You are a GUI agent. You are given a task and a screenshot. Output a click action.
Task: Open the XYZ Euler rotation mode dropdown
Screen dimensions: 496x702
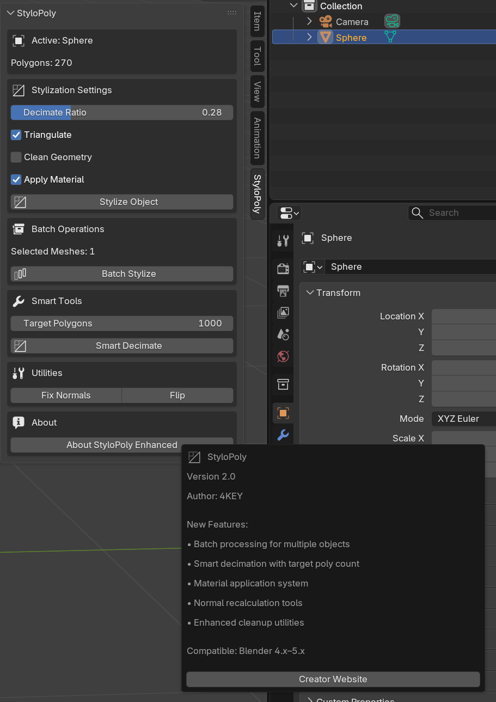(464, 419)
